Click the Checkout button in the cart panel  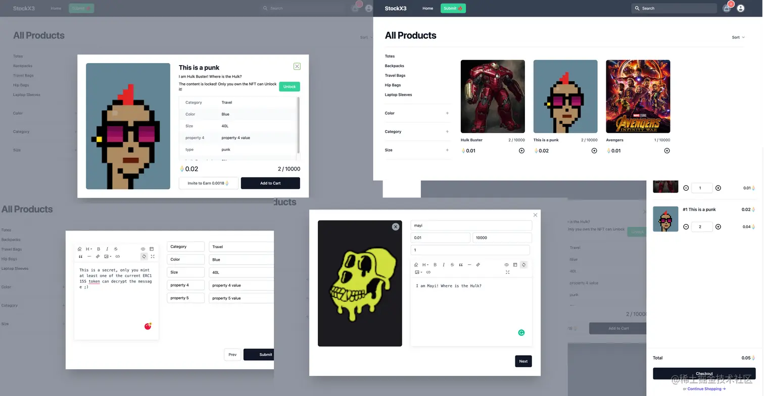[704, 374]
